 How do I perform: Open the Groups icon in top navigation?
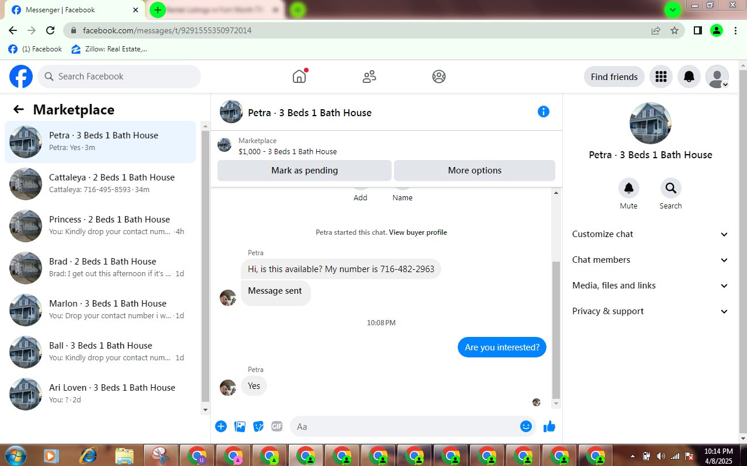point(439,76)
